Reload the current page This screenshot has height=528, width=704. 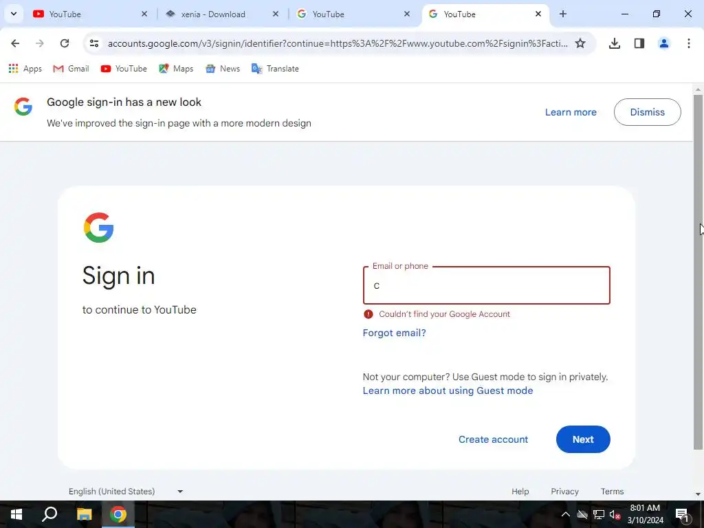[65, 43]
